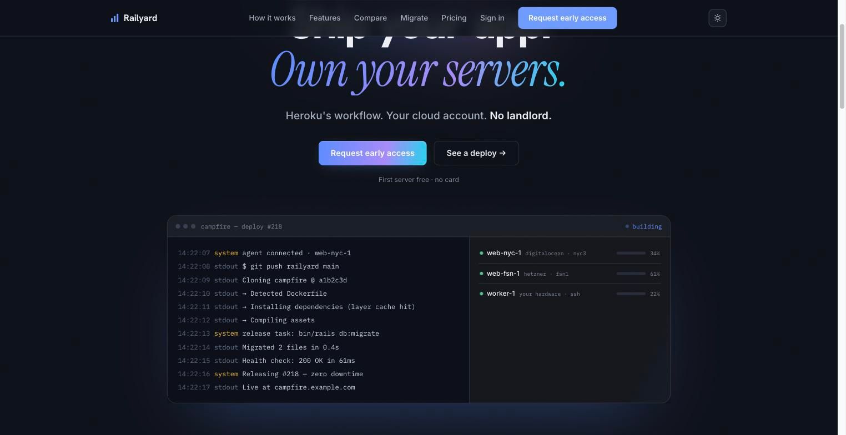Viewport: 846px width, 435px height.
Task: Click the worker-1 status dot
Action: (481, 294)
